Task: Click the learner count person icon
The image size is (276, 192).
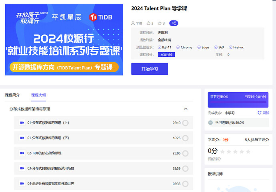Action: [133, 24]
